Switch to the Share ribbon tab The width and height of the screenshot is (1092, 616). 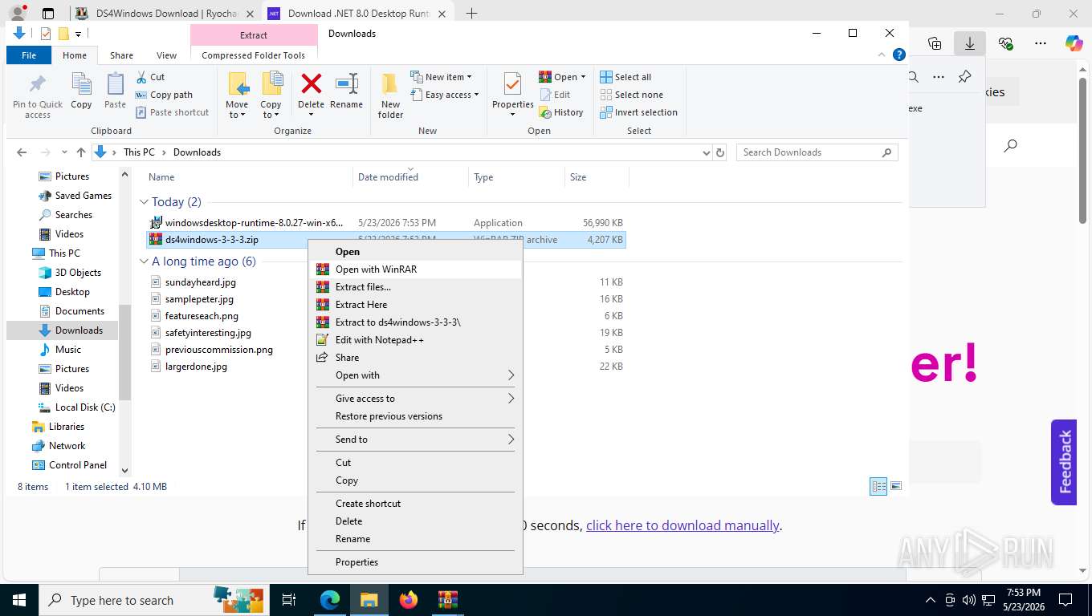[121, 55]
